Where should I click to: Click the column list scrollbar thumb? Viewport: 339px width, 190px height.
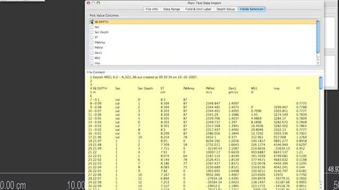318,36
